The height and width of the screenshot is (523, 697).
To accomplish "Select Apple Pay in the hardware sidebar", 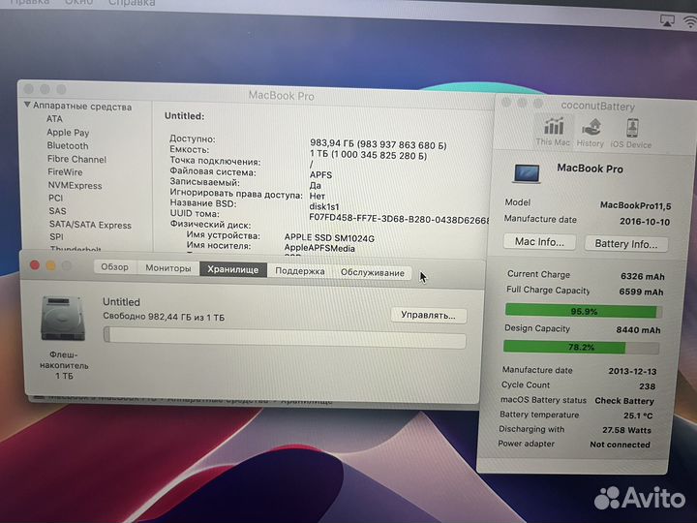I will tap(68, 132).
